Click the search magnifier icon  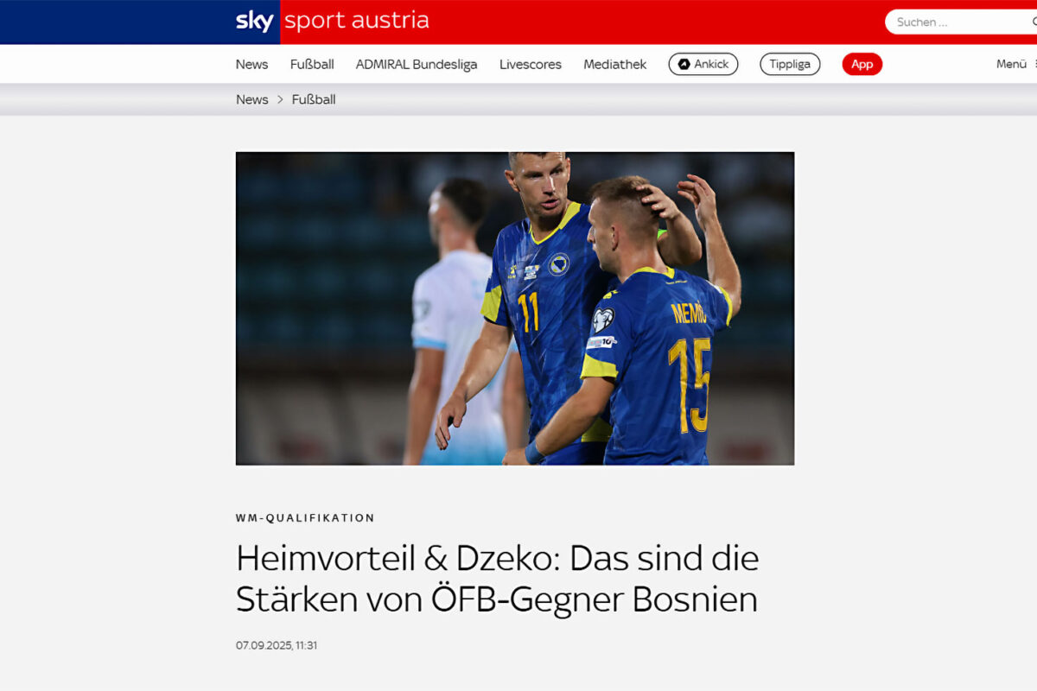pos(1034,22)
